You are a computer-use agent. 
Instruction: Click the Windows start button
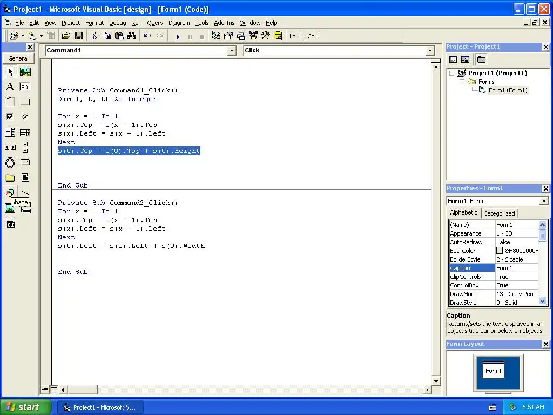coord(25,407)
